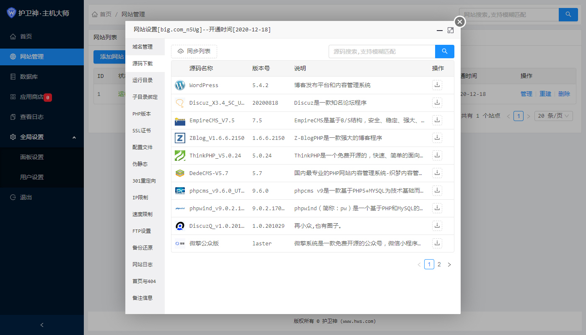The height and width of the screenshot is (335, 586).
Task: Open the IP限制 tab
Action: [x=145, y=198]
